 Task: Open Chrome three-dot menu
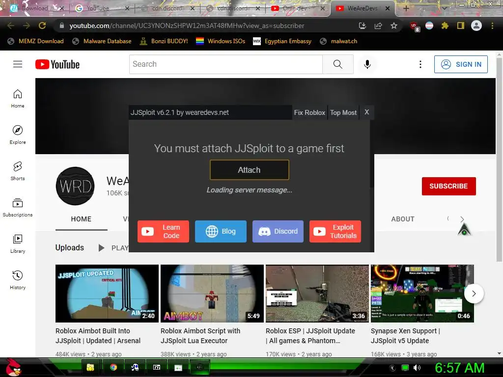492,26
